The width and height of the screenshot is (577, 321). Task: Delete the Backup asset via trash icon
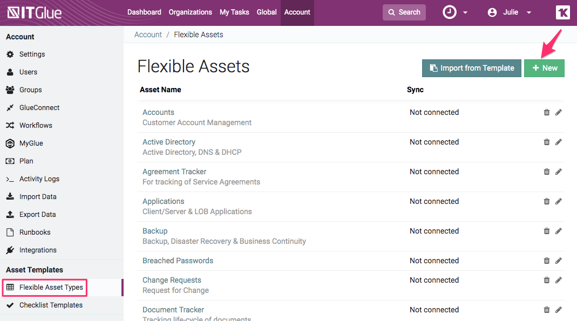pyautogui.click(x=546, y=231)
